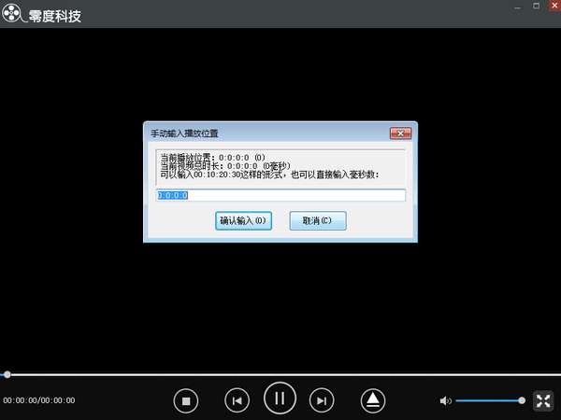Click the 零度科技 title text
Viewport: 561px width, 420px height.
point(55,16)
